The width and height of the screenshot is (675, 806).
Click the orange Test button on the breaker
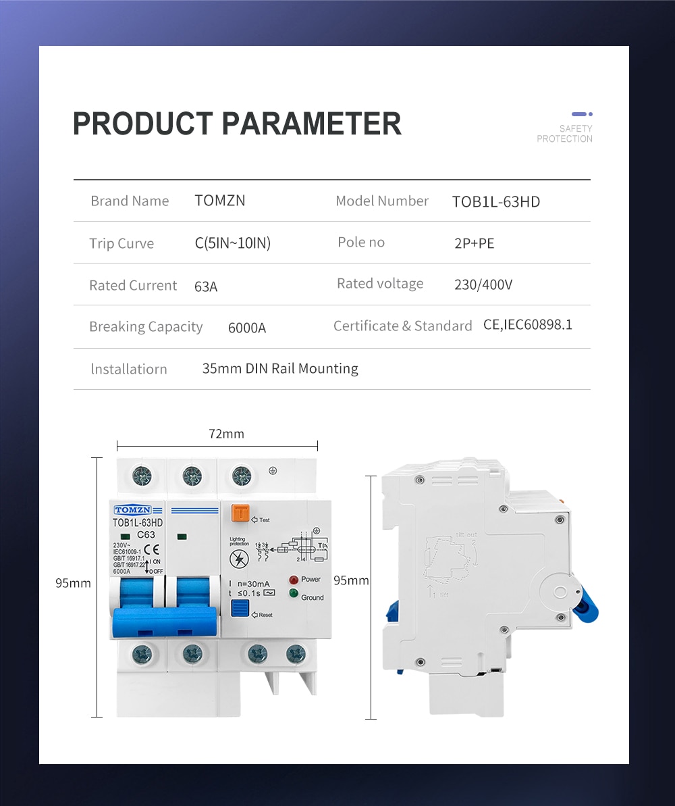point(240,513)
